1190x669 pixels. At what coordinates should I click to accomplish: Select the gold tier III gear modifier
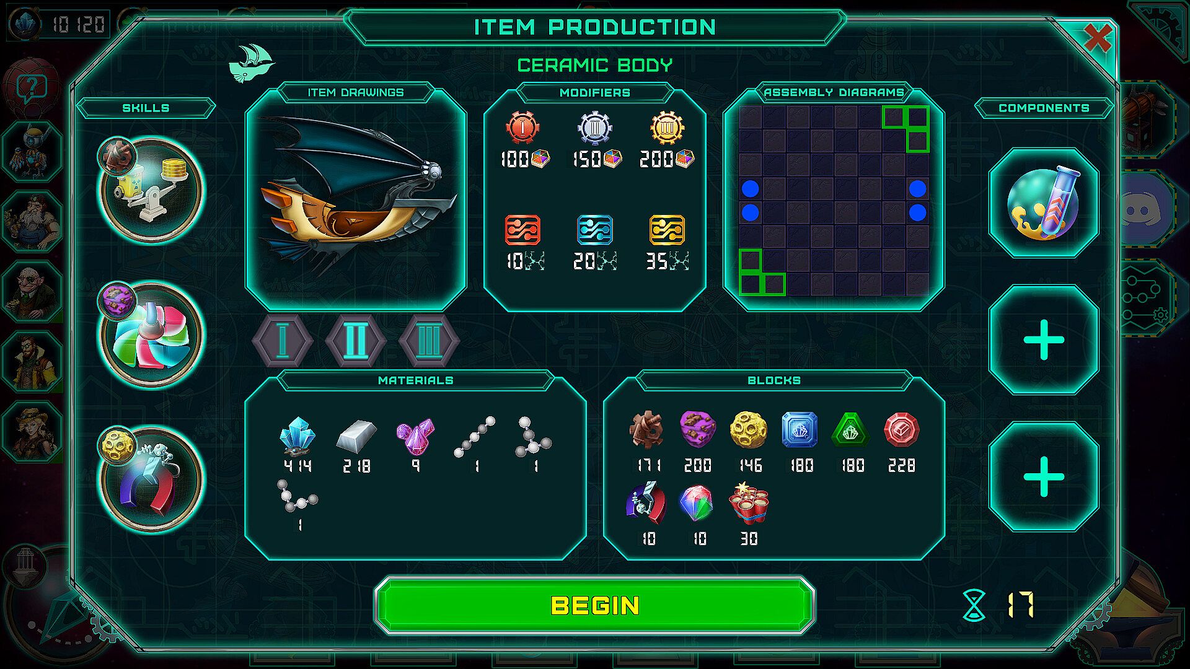pyautogui.click(x=667, y=128)
